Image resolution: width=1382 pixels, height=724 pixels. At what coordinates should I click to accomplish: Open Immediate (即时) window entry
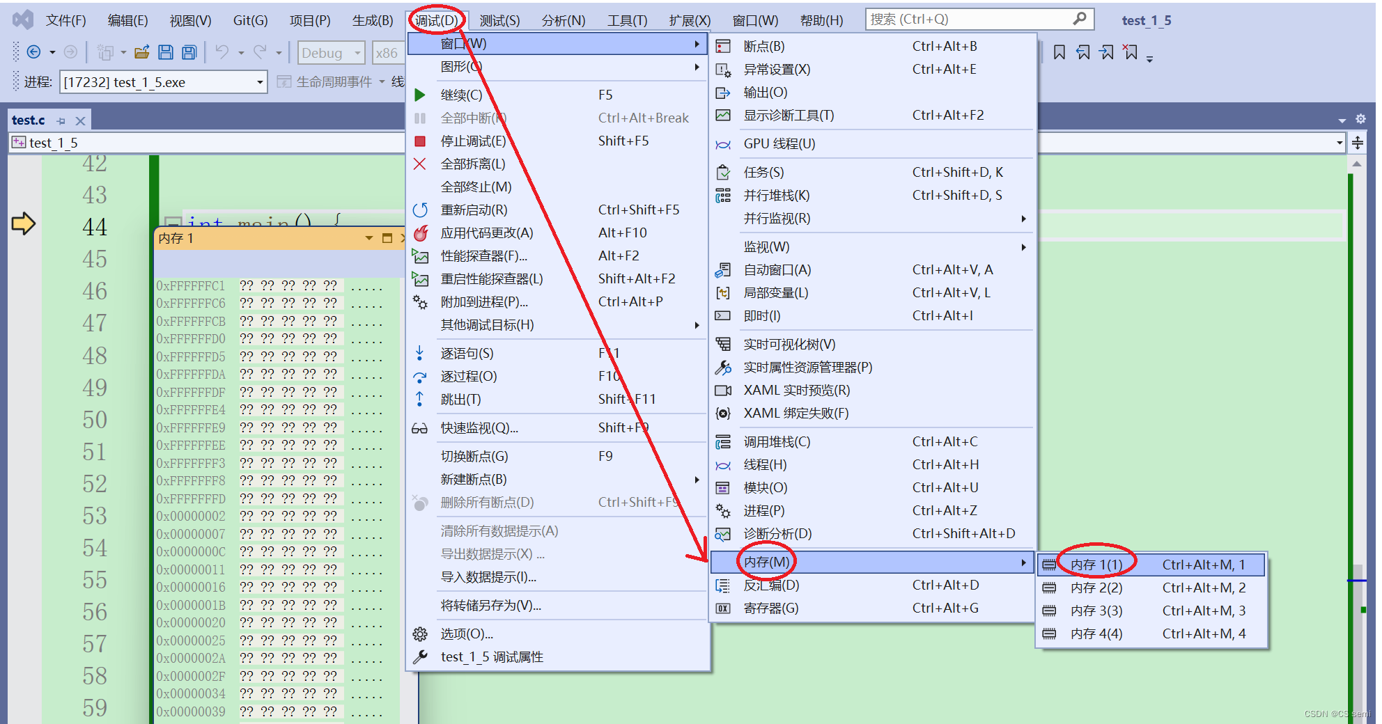pos(873,316)
